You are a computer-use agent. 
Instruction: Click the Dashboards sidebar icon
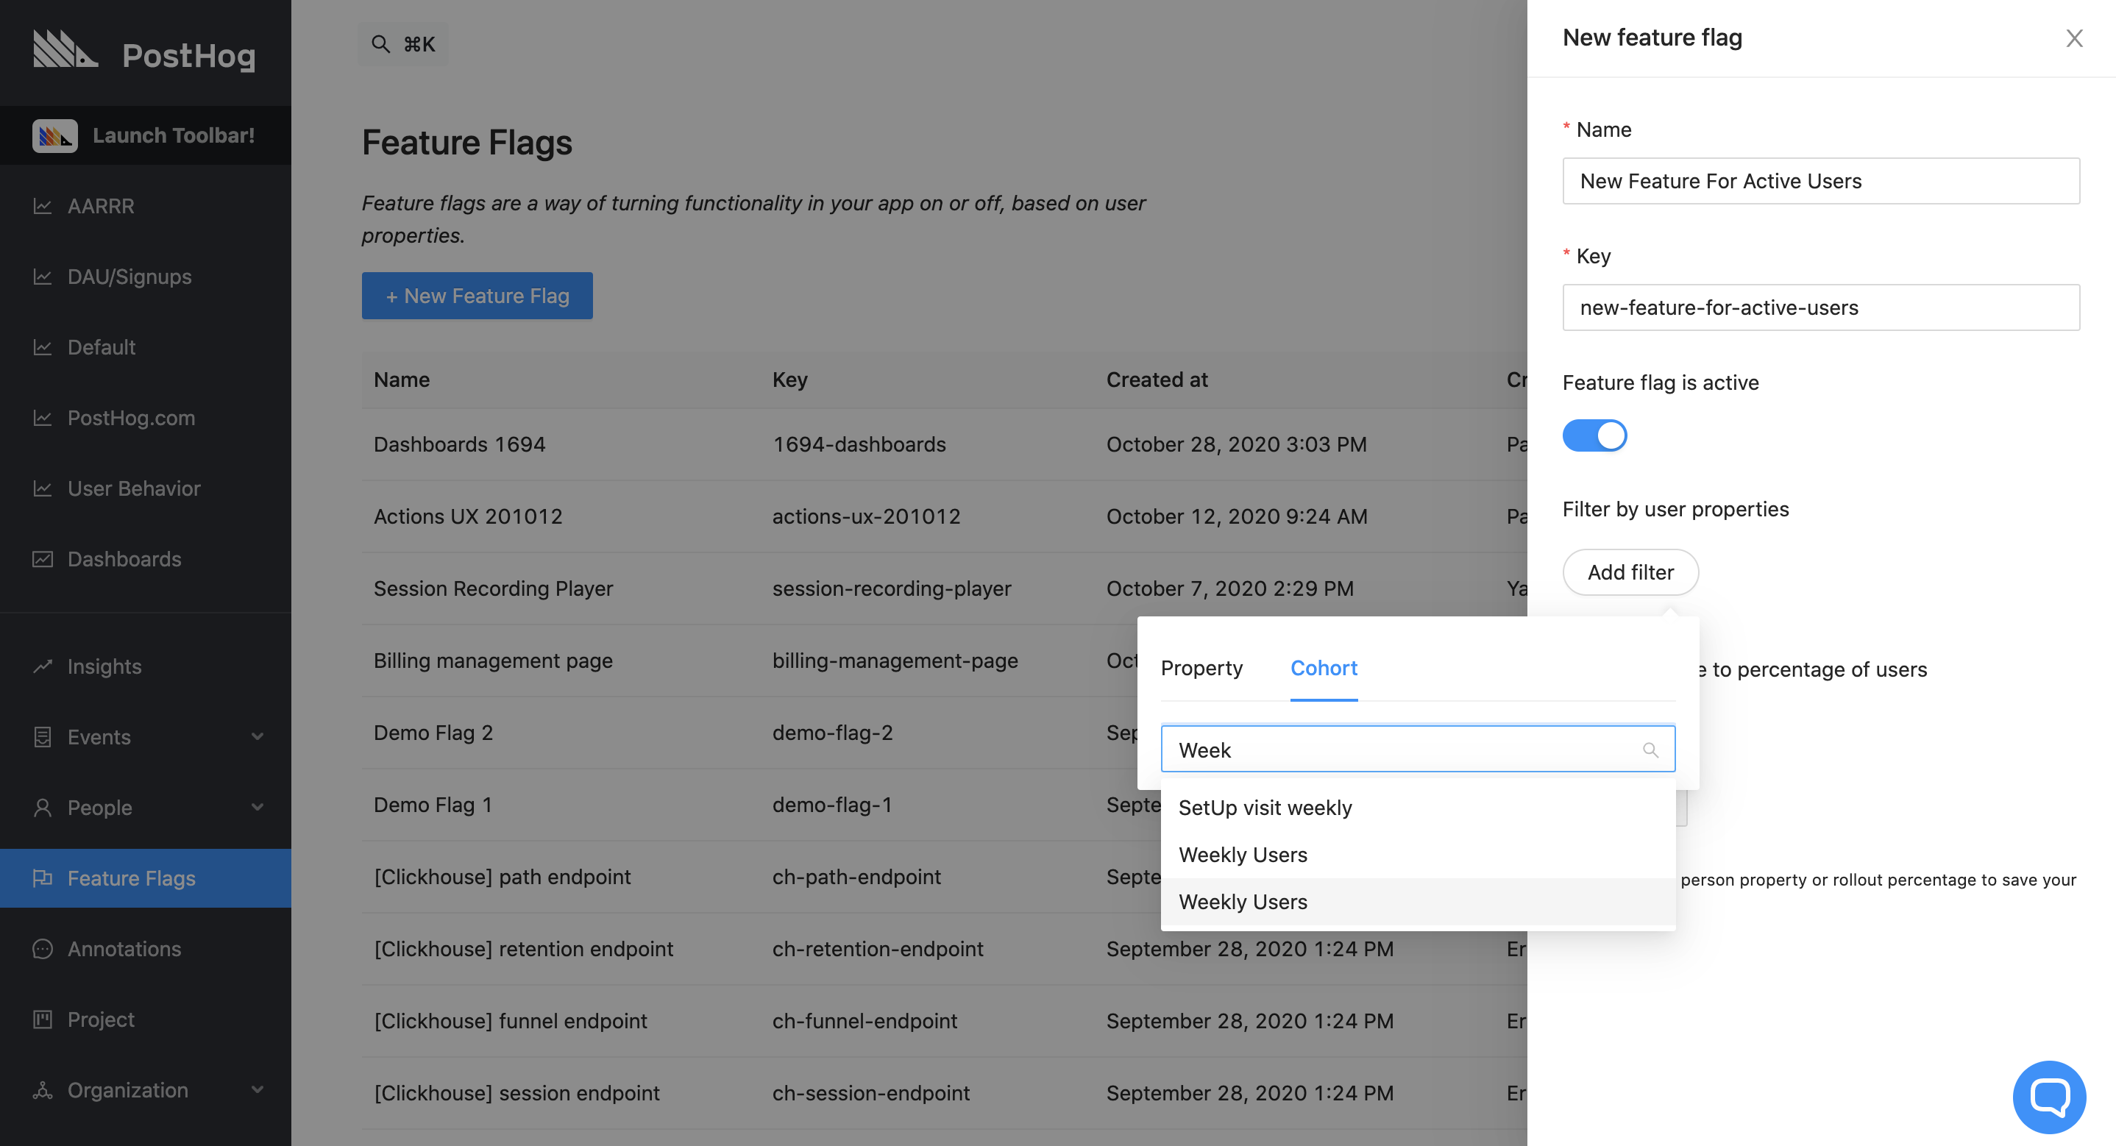[x=43, y=560]
